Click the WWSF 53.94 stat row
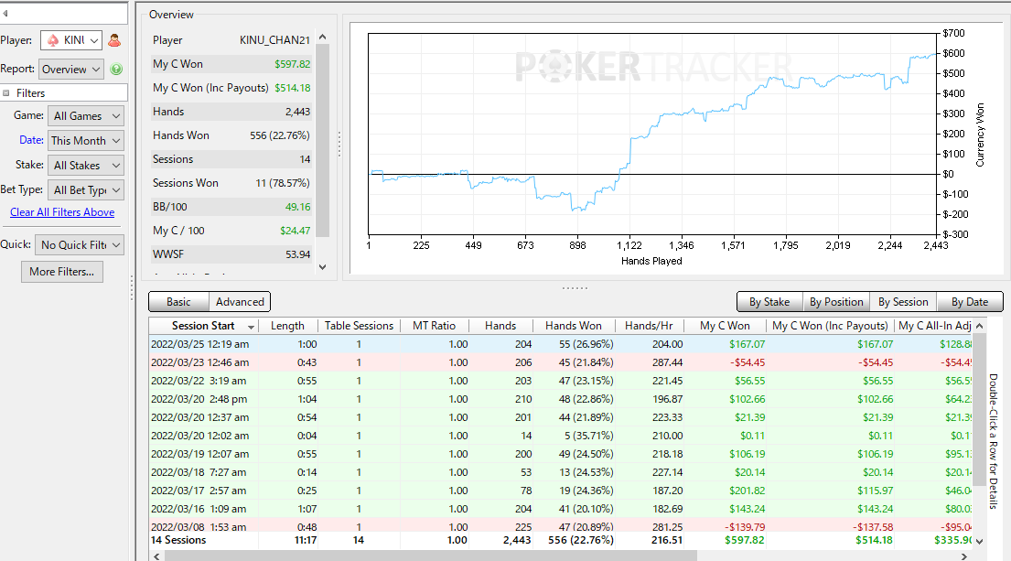Viewport: 1011px width, 561px height. (x=231, y=254)
